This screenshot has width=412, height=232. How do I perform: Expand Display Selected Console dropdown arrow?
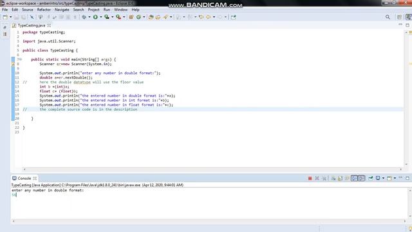384,179
